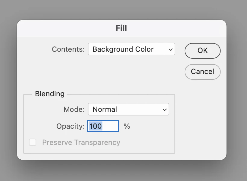This screenshot has height=181, width=247.
Task: Toggle the Preserve Transparency checkbox
Action: pyautogui.click(x=33, y=142)
